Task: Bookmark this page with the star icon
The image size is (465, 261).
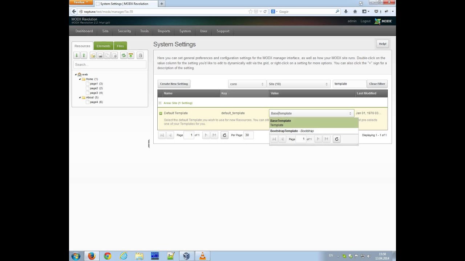Action: [251, 12]
